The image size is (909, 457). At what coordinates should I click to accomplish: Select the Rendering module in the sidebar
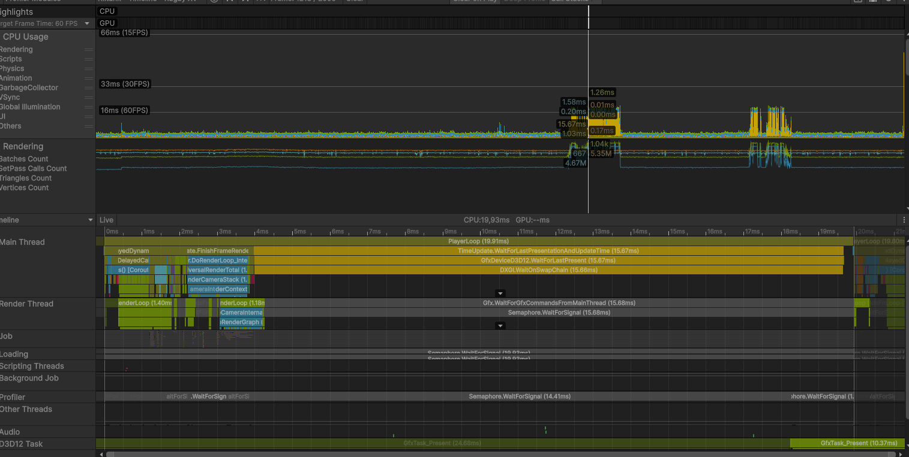[x=23, y=146]
